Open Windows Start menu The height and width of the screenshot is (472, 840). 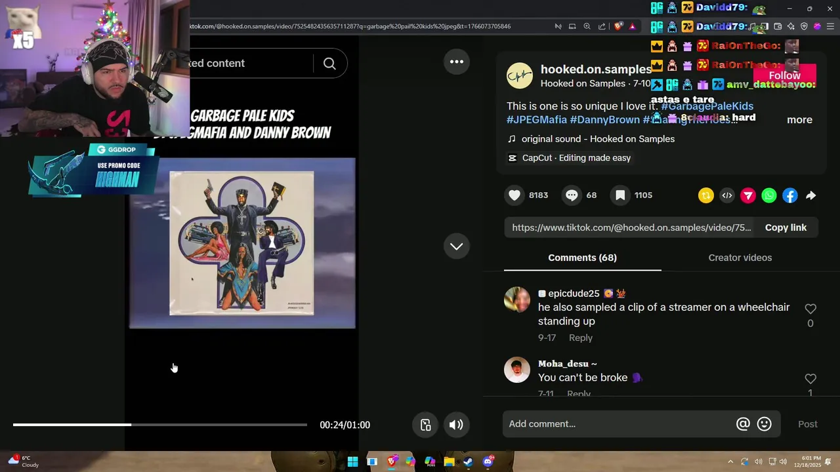click(x=352, y=462)
